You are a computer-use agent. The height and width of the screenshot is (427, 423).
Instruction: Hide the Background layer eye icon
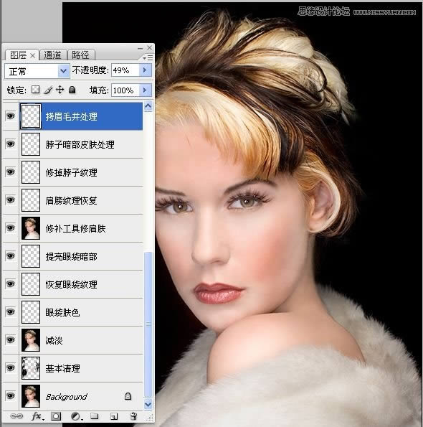point(10,395)
